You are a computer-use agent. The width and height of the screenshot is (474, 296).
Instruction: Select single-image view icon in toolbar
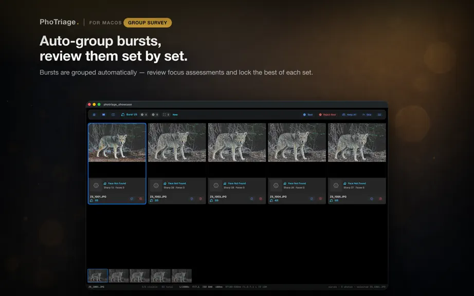tap(103, 115)
